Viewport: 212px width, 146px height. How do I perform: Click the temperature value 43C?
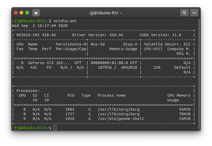click(34, 68)
